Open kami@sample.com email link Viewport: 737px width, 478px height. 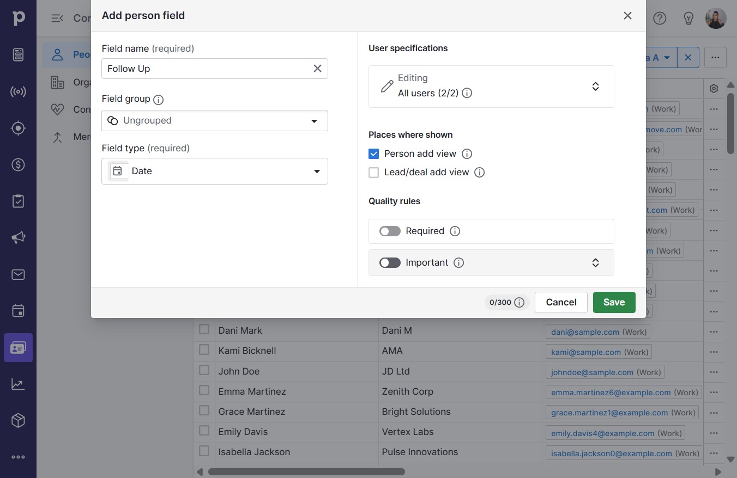586,352
